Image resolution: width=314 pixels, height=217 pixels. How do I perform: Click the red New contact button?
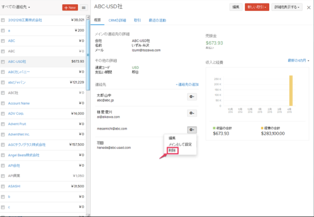[70, 7]
